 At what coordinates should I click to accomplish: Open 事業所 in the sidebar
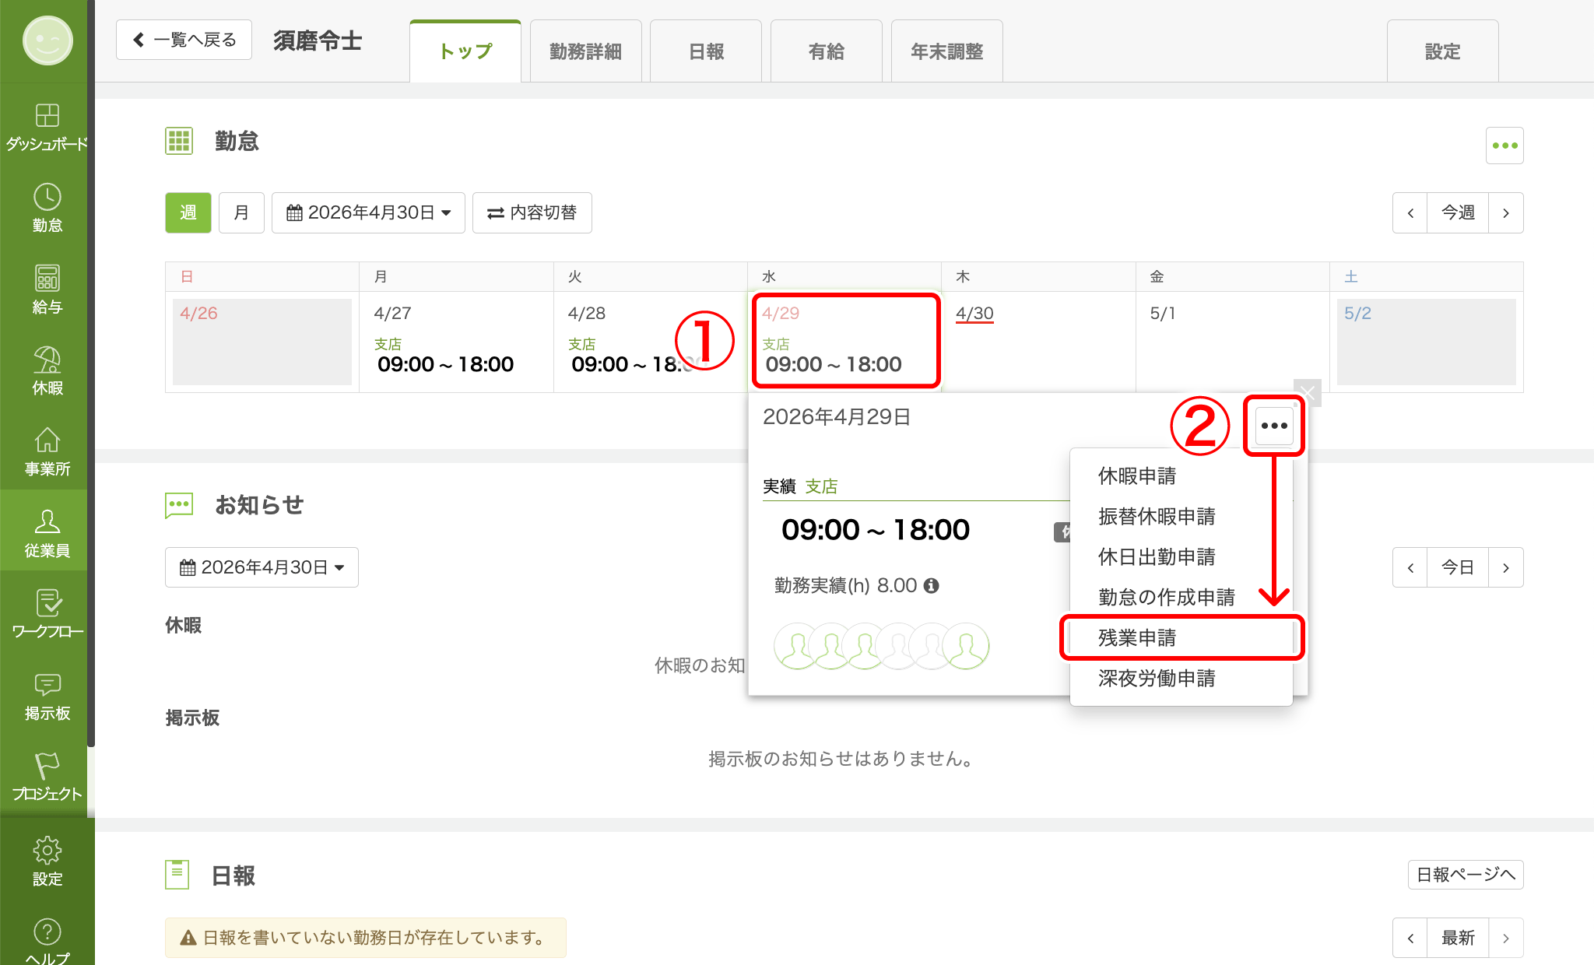[x=47, y=452]
